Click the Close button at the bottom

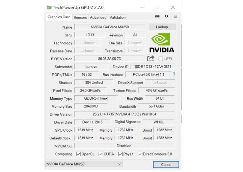tap(166, 165)
